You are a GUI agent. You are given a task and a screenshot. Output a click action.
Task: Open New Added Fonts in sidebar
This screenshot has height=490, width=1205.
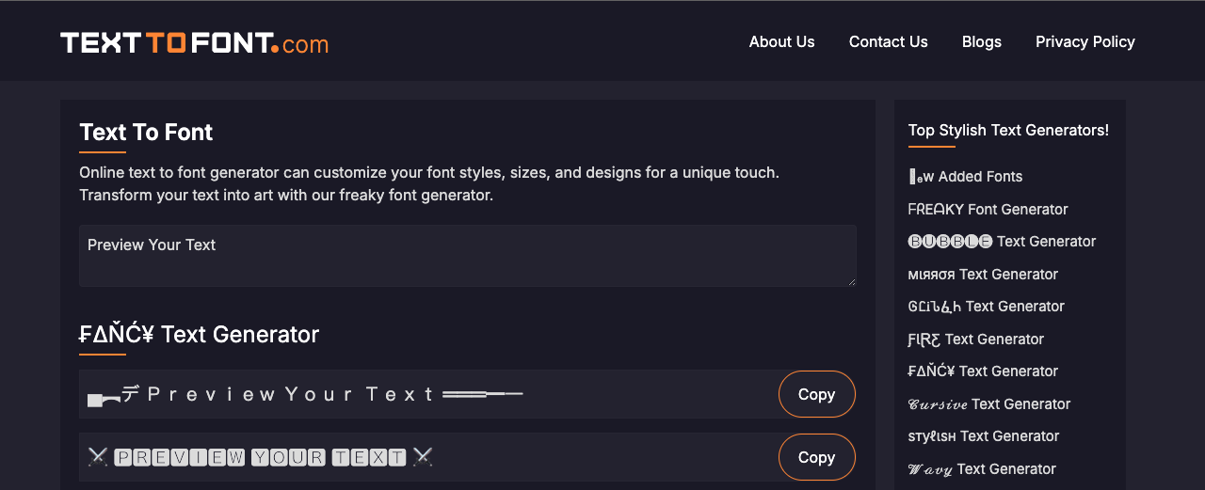click(965, 177)
